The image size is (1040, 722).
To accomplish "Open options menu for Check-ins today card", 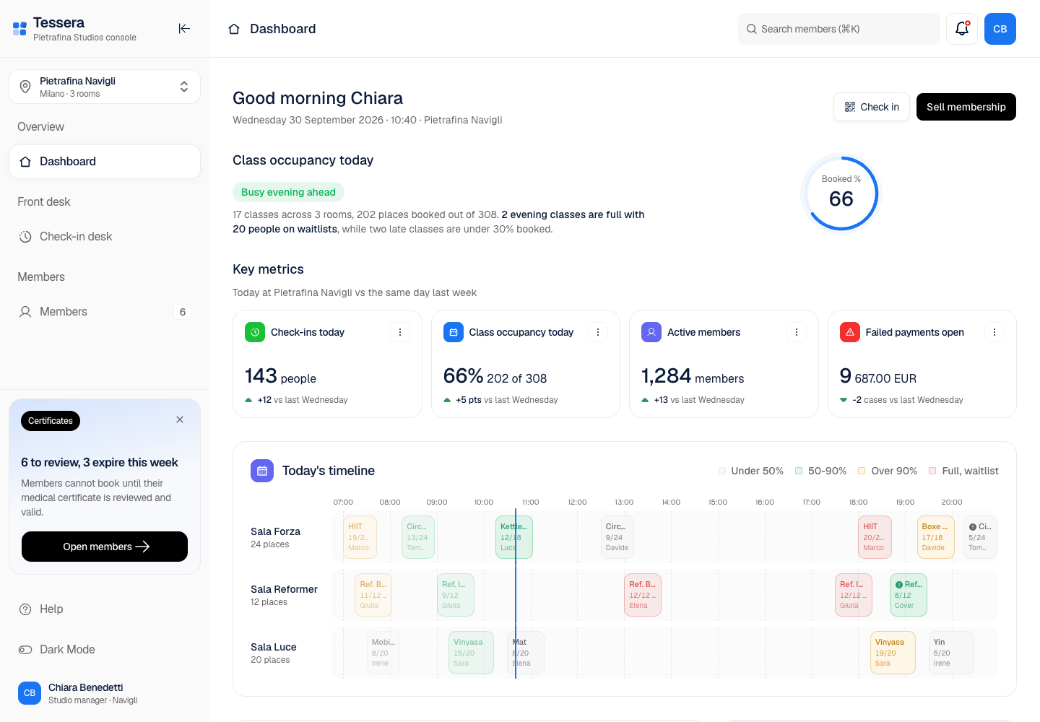I will pyautogui.click(x=400, y=332).
